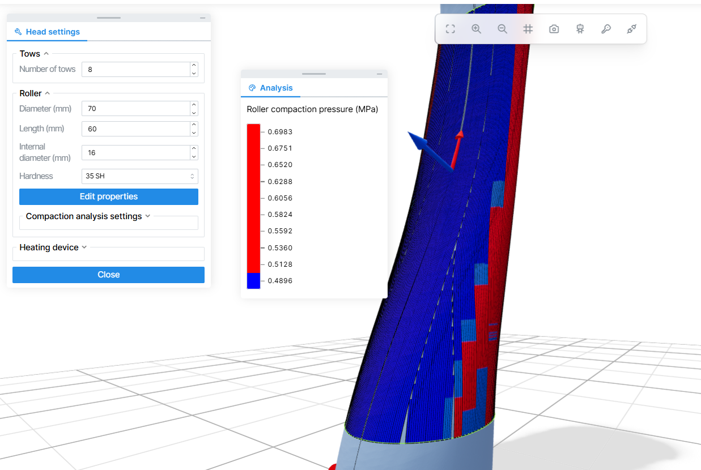The image size is (701, 470).
Task: Click the plug connection icon
Action: coord(632,29)
